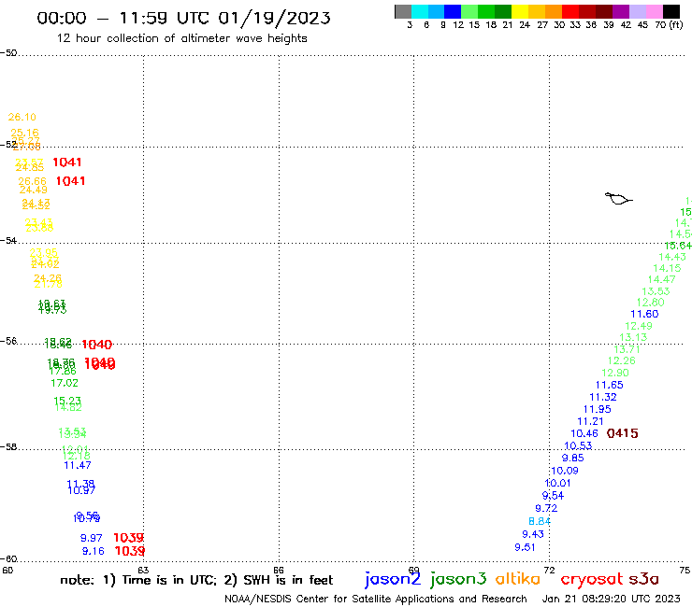Click the longitude axis label 69
Image resolution: width=692 pixels, height=607 pixels.
pyautogui.click(x=413, y=570)
